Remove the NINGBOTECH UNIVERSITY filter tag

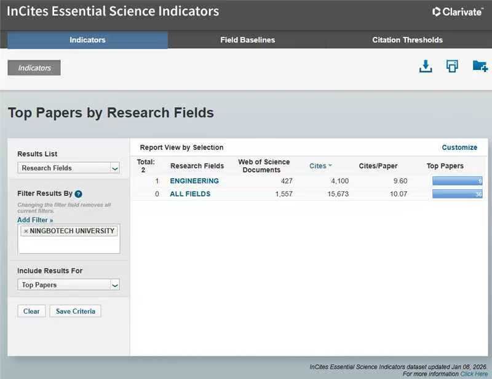[x=25, y=232]
